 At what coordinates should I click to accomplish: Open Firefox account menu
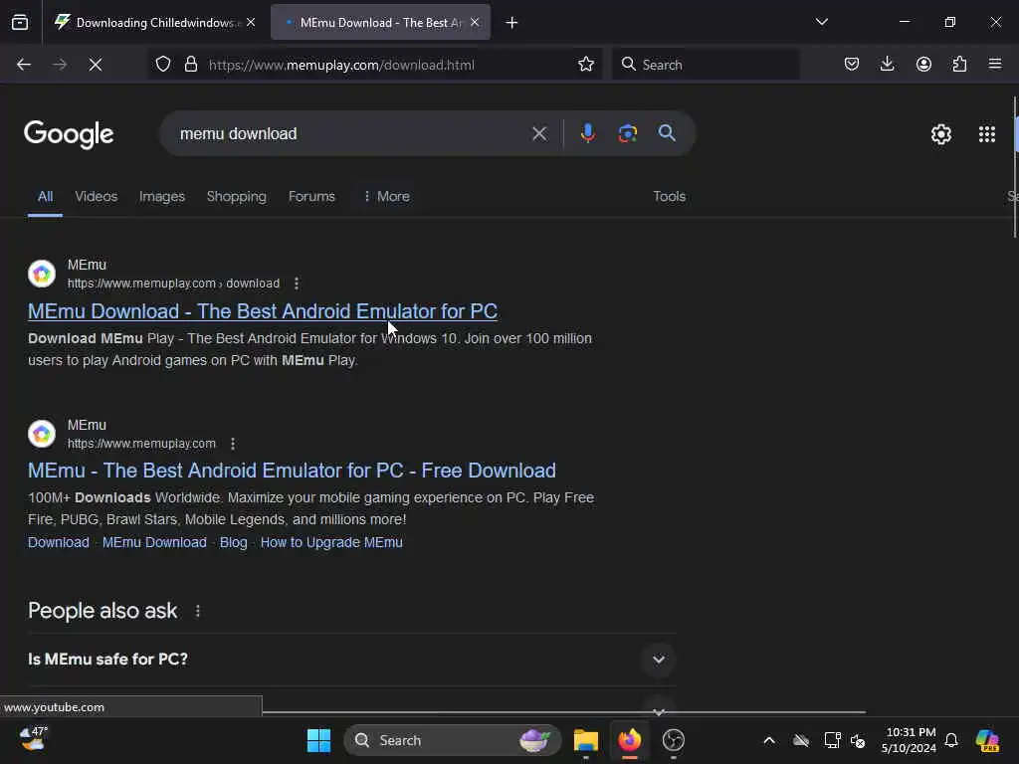click(923, 65)
